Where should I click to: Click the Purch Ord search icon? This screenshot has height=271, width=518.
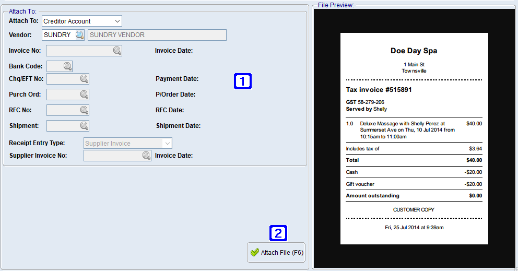pos(84,95)
